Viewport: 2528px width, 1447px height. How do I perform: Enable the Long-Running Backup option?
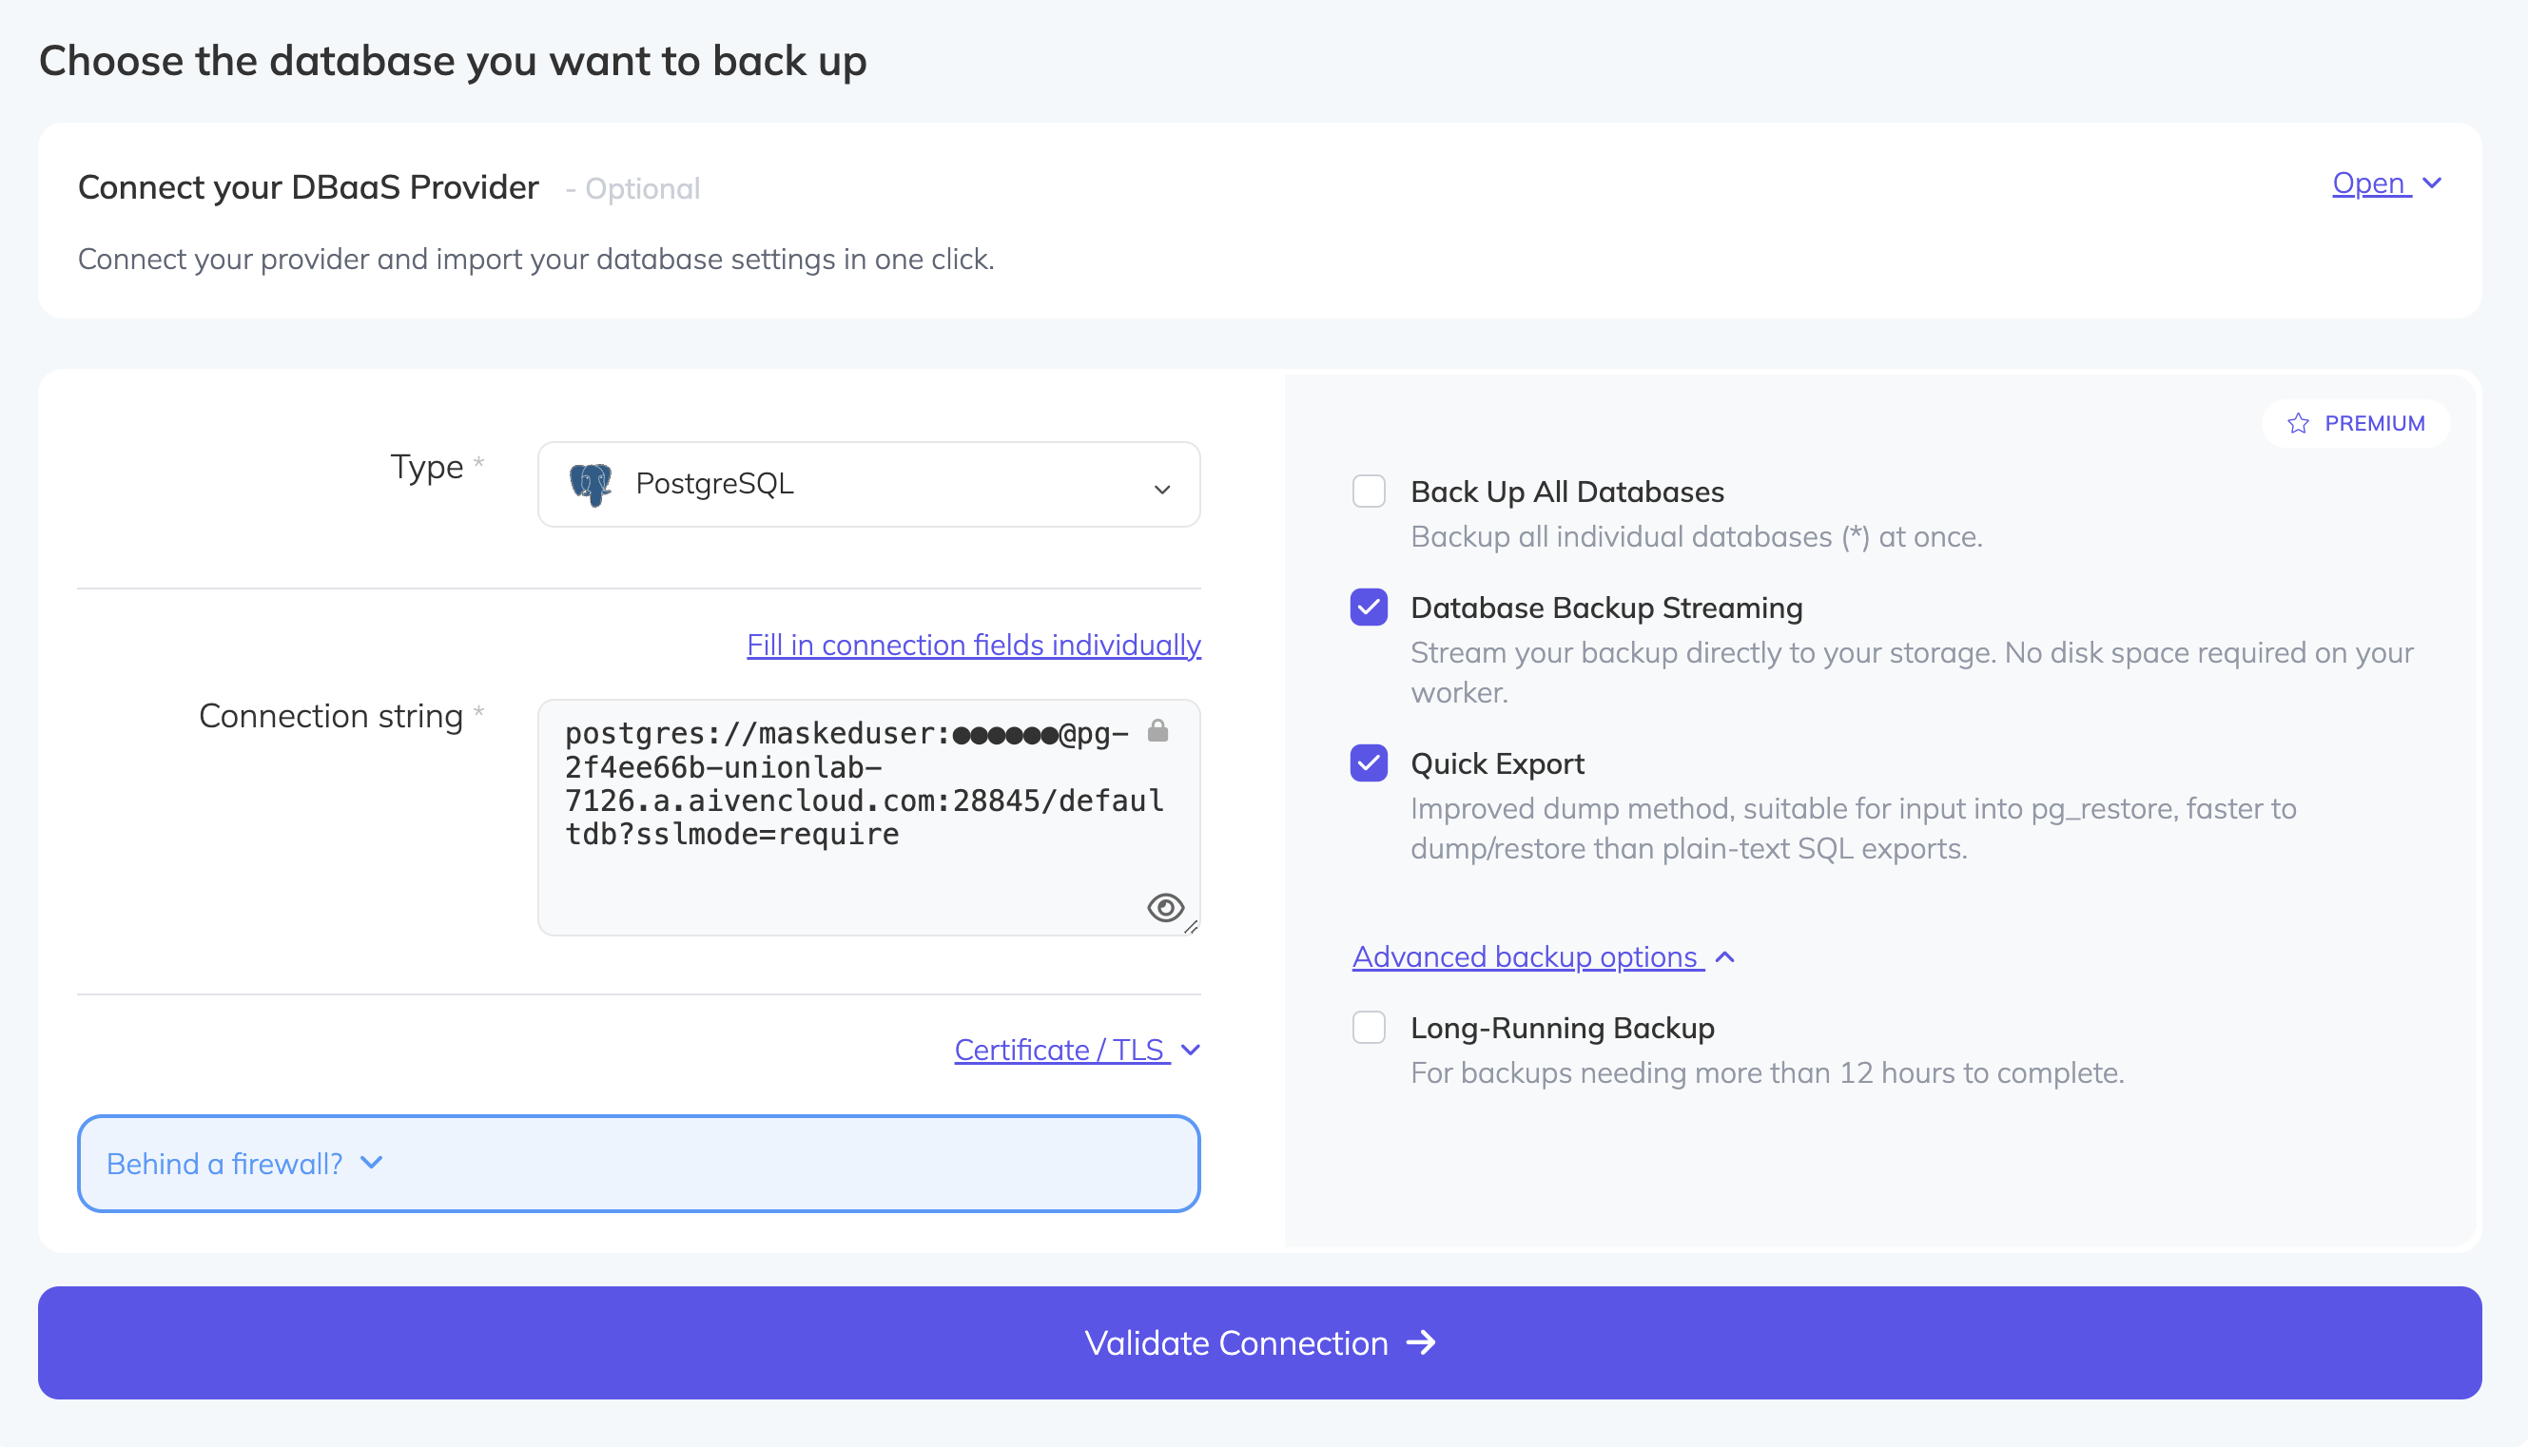coord(1369,1028)
